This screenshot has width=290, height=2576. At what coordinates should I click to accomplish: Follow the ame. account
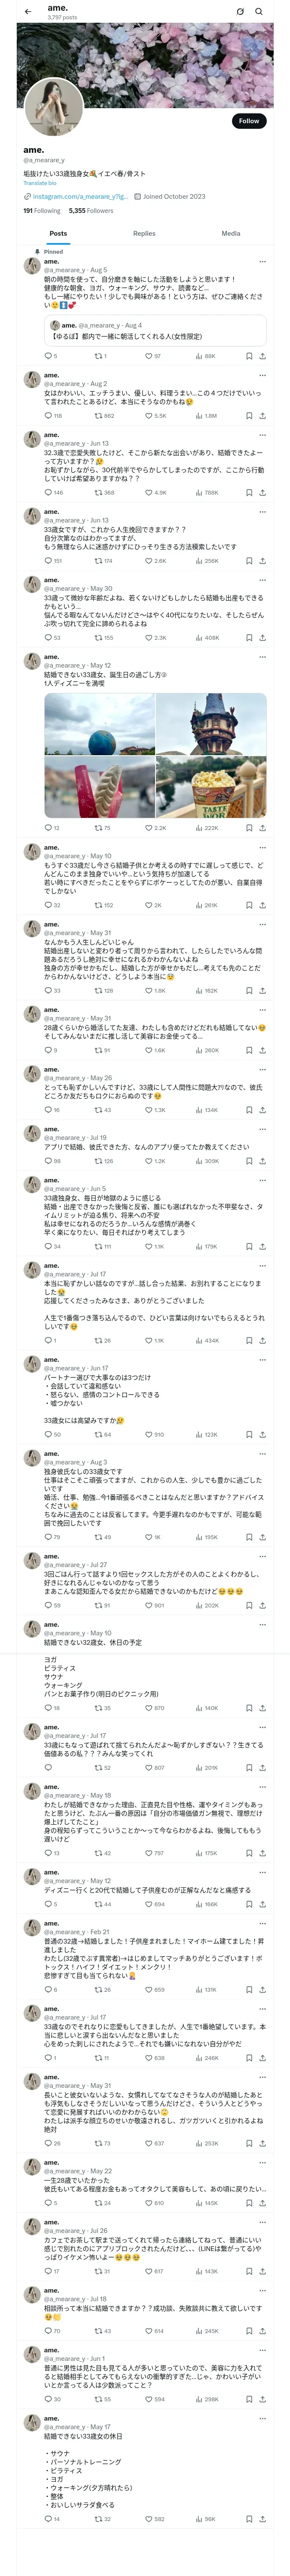coord(248,121)
